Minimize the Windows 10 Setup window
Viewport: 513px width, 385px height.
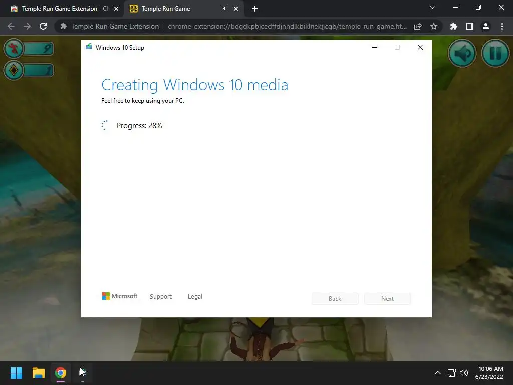(375, 48)
